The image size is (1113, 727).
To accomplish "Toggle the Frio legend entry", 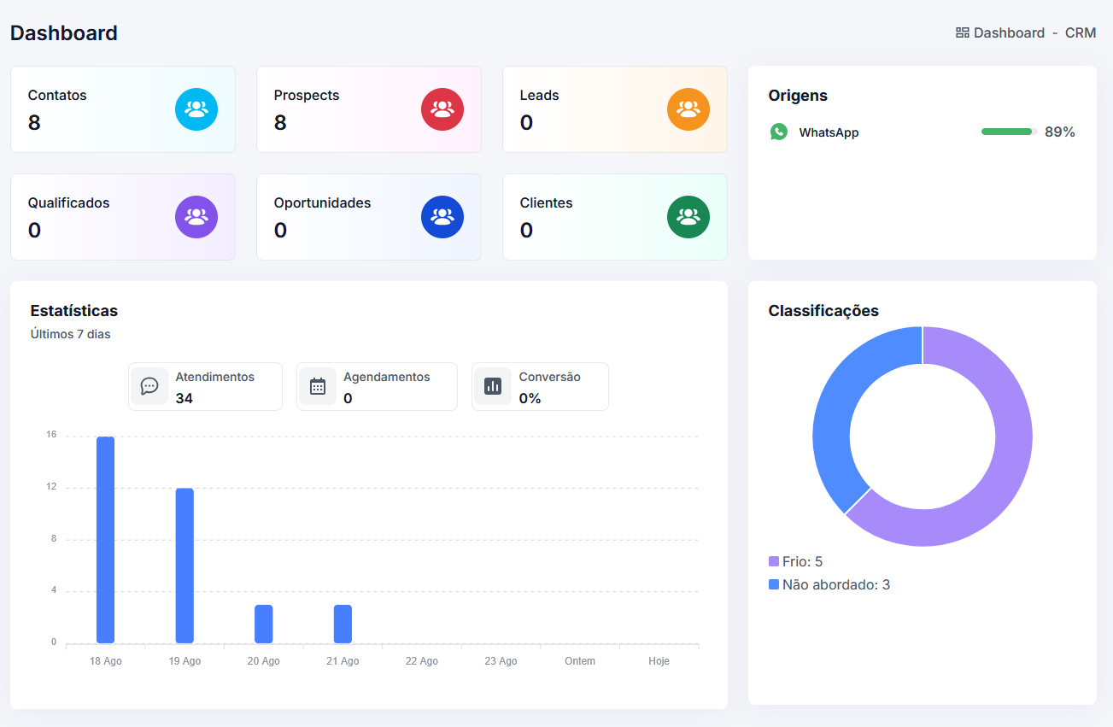I will pos(794,561).
